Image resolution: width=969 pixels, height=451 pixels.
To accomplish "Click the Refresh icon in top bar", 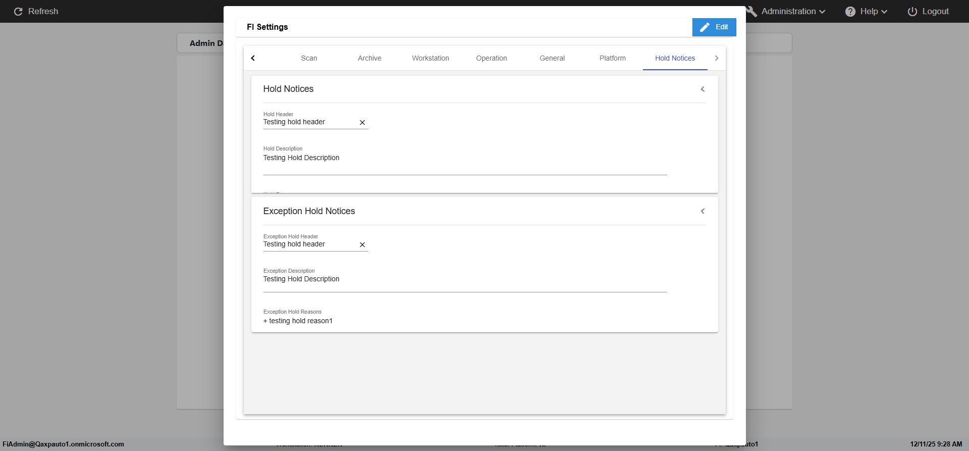I will click(18, 12).
